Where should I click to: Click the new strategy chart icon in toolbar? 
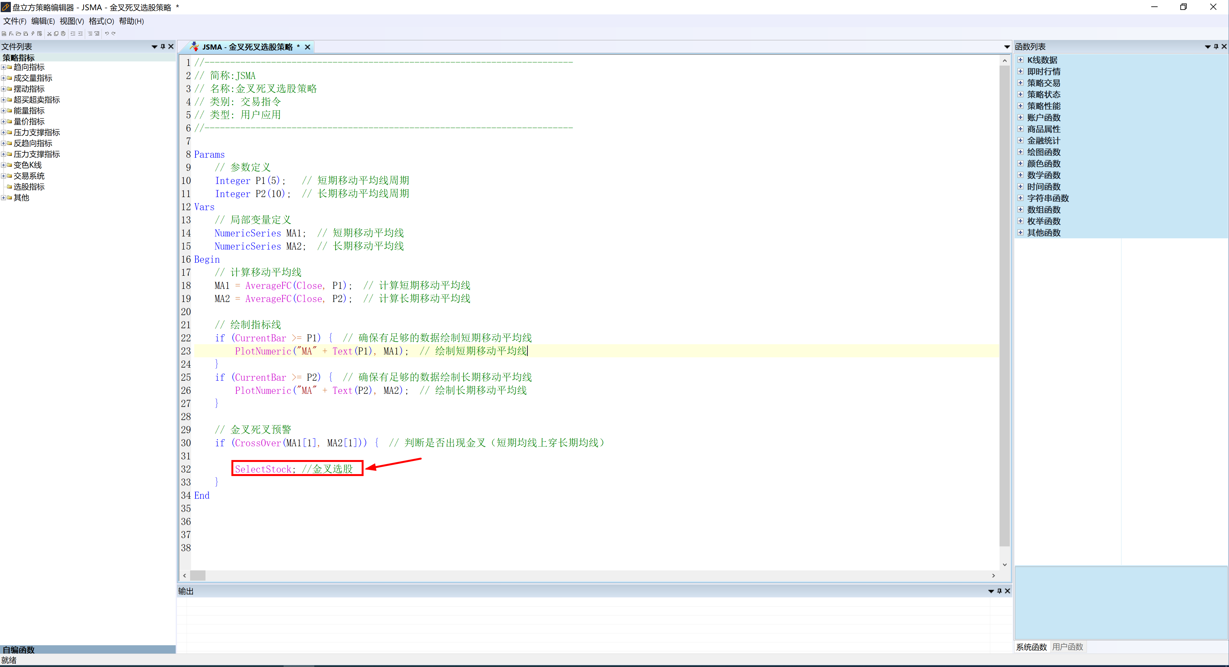(x=4, y=34)
